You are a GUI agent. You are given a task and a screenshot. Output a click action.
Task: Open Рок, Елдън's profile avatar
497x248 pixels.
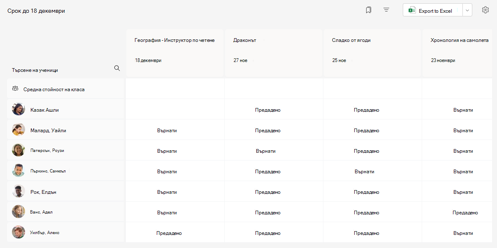tap(19, 191)
